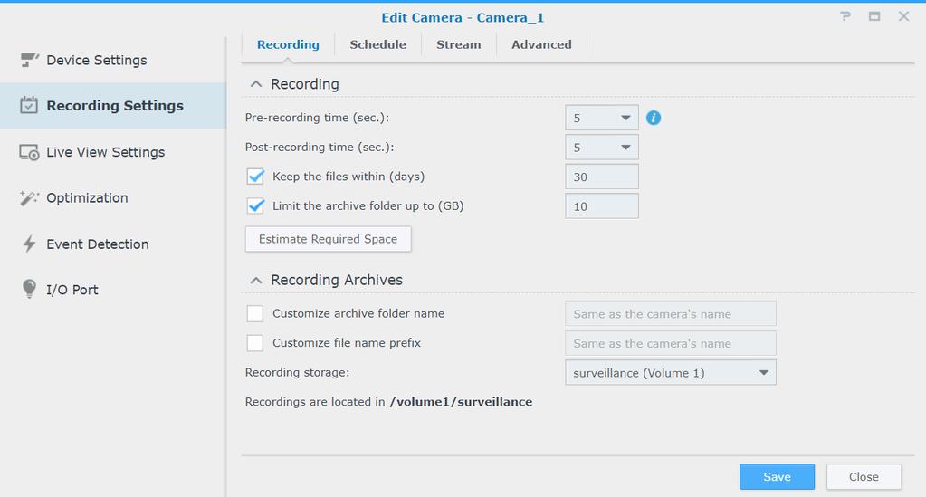The height and width of the screenshot is (497, 926).
Task: Click the I/O Port bulb icon
Action: (x=29, y=289)
